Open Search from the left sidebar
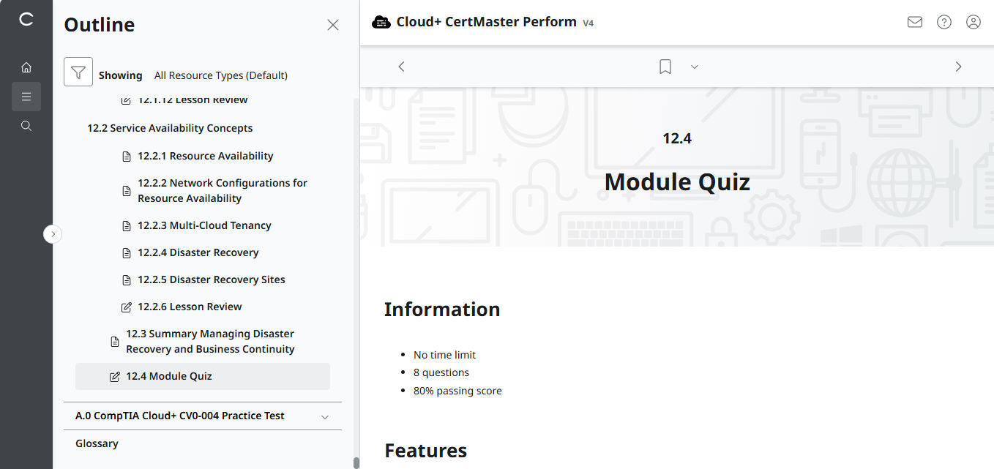The image size is (994, 469). [26, 125]
